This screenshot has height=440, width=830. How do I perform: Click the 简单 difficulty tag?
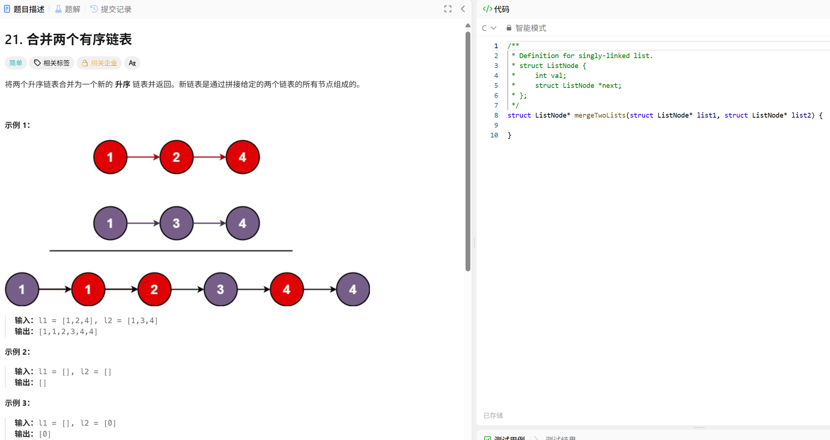point(15,63)
